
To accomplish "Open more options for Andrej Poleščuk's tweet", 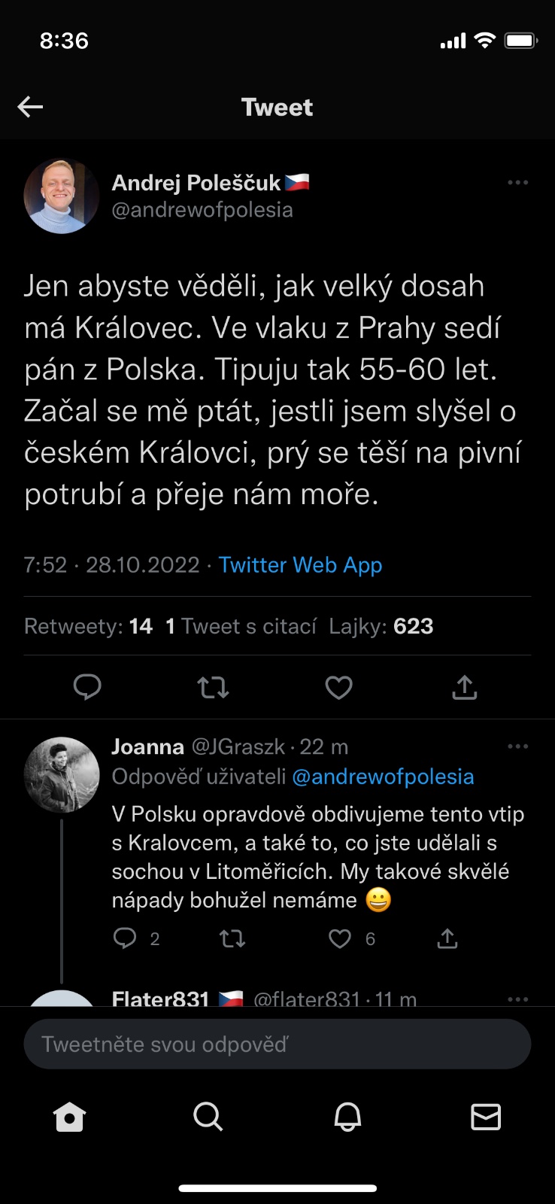I will coord(517,183).
